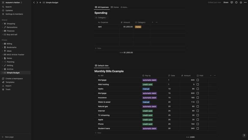
Task: Expand the Renovations page toggle arrow
Action: [x=2, y=27]
